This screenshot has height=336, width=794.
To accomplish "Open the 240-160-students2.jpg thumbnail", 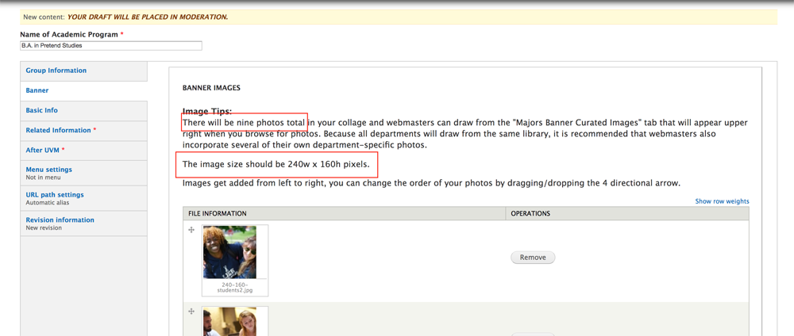I will click(x=229, y=252).
